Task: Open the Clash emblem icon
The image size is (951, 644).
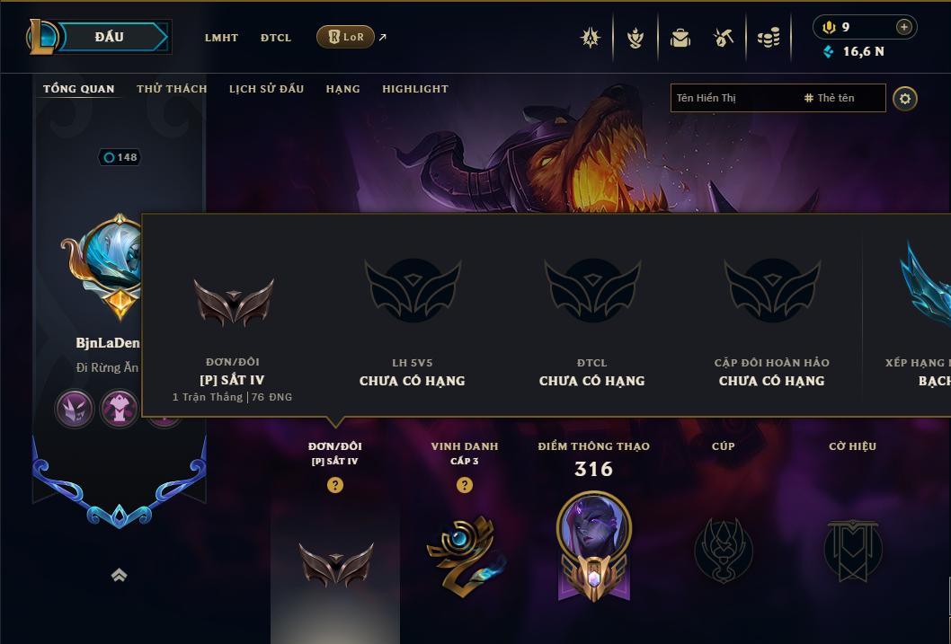Action: 591,38
